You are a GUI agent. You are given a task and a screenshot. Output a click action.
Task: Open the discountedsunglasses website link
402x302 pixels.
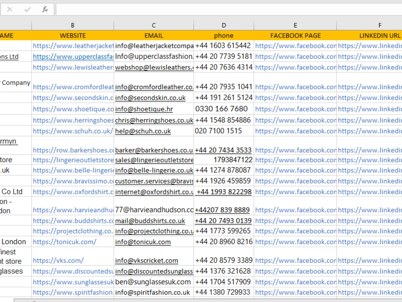click(x=73, y=271)
